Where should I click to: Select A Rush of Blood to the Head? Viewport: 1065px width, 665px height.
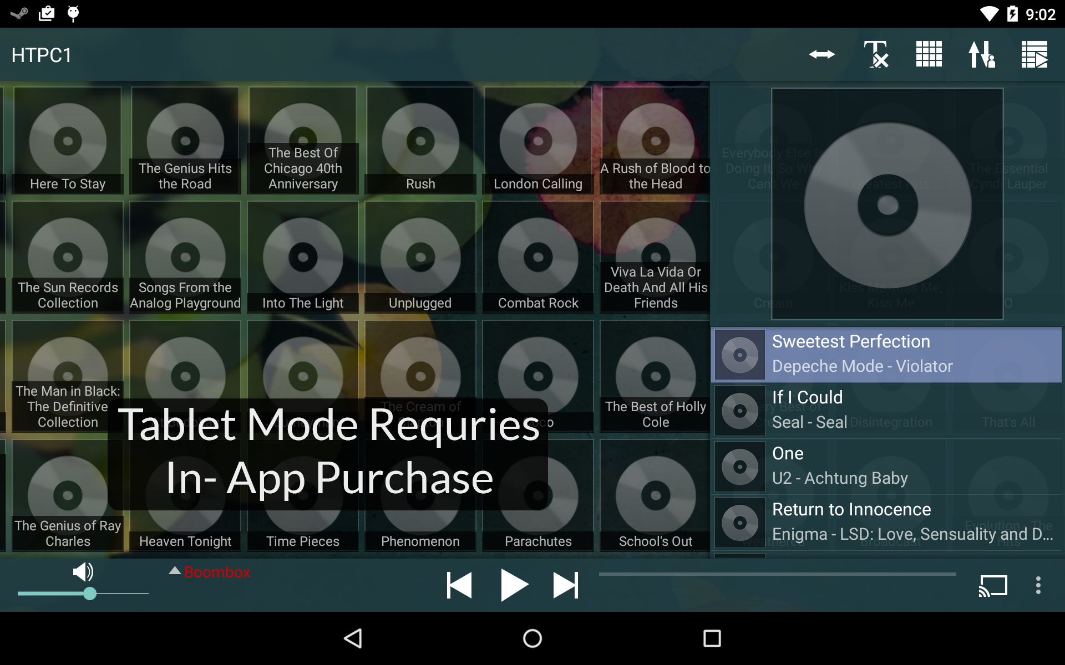pyautogui.click(x=656, y=141)
